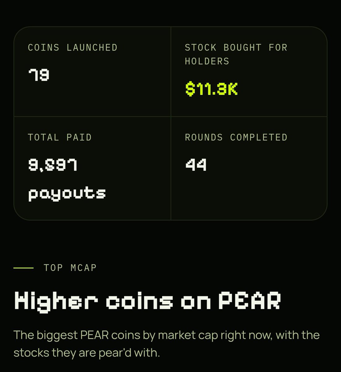Select the green $11.3K amount
Viewport: 341px width, 372px height.
tap(211, 89)
